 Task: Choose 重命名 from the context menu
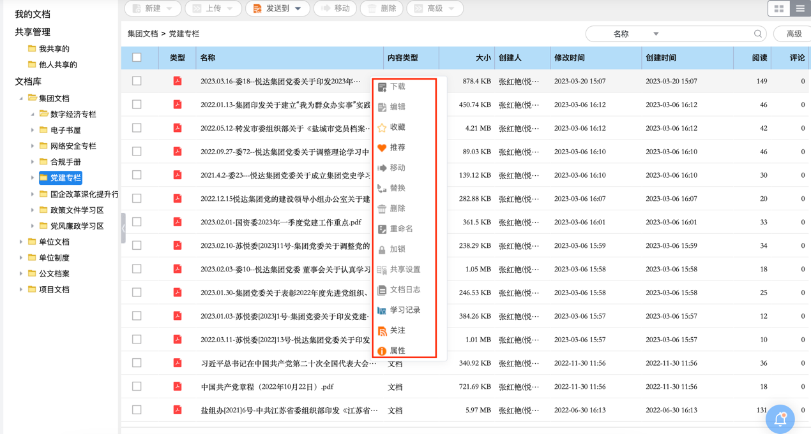point(400,228)
